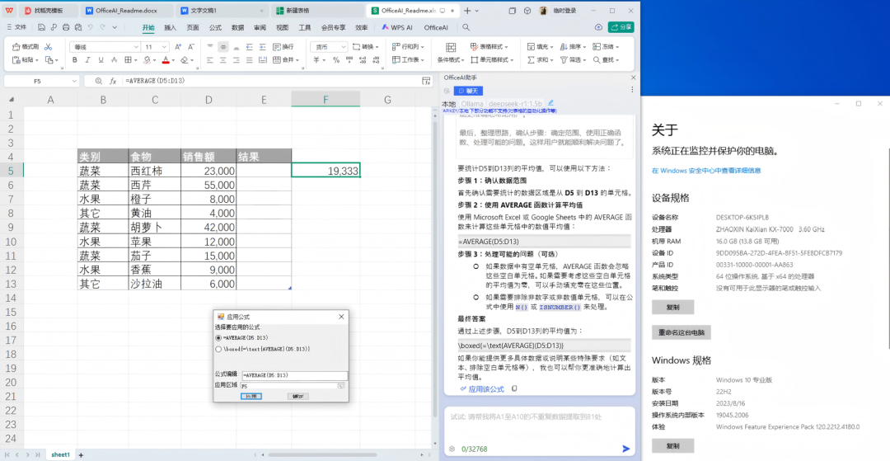Open the 插入 (Insert) ribbon tab
The image size is (890, 461).
(170, 27)
